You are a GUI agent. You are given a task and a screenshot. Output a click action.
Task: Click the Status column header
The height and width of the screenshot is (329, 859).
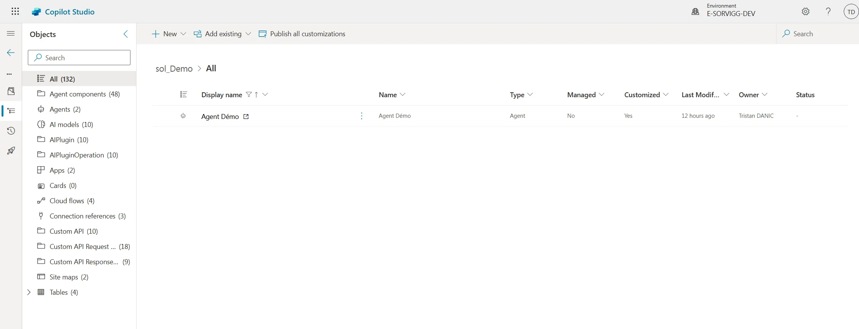click(x=805, y=95)
